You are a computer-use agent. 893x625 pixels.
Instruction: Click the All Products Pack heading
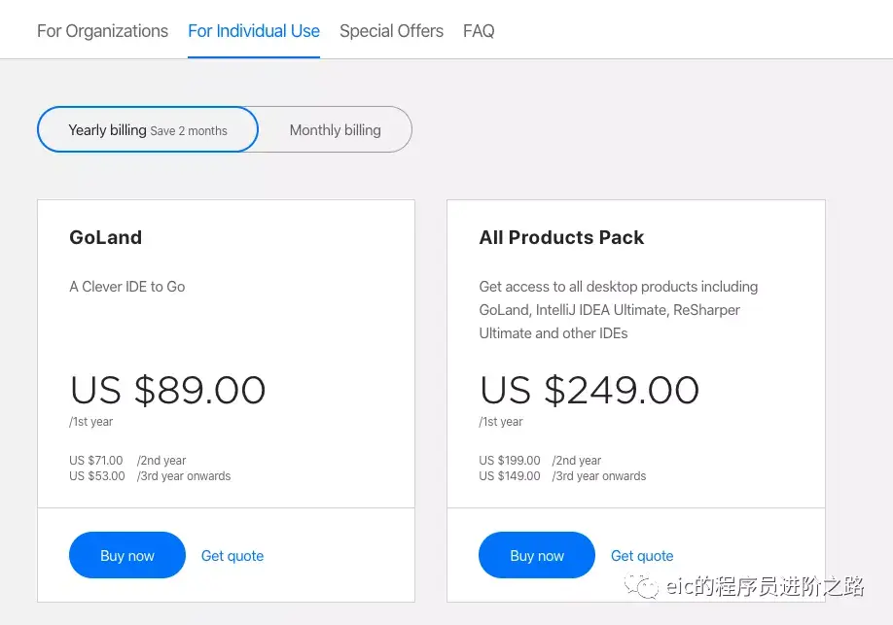tap(561, 237)
